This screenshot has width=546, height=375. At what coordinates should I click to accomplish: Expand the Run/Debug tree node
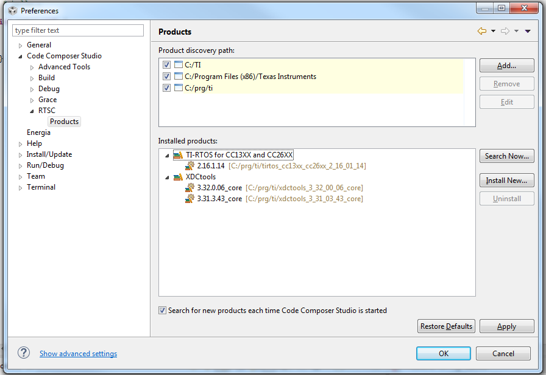20,166
